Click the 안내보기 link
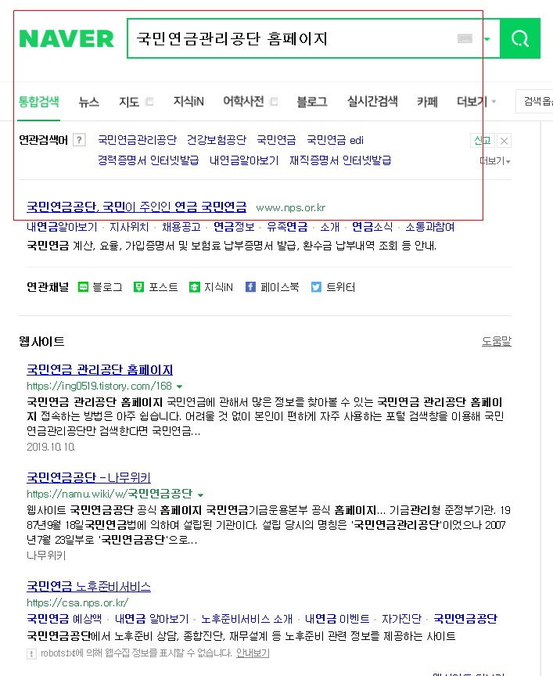 (253, 653)
